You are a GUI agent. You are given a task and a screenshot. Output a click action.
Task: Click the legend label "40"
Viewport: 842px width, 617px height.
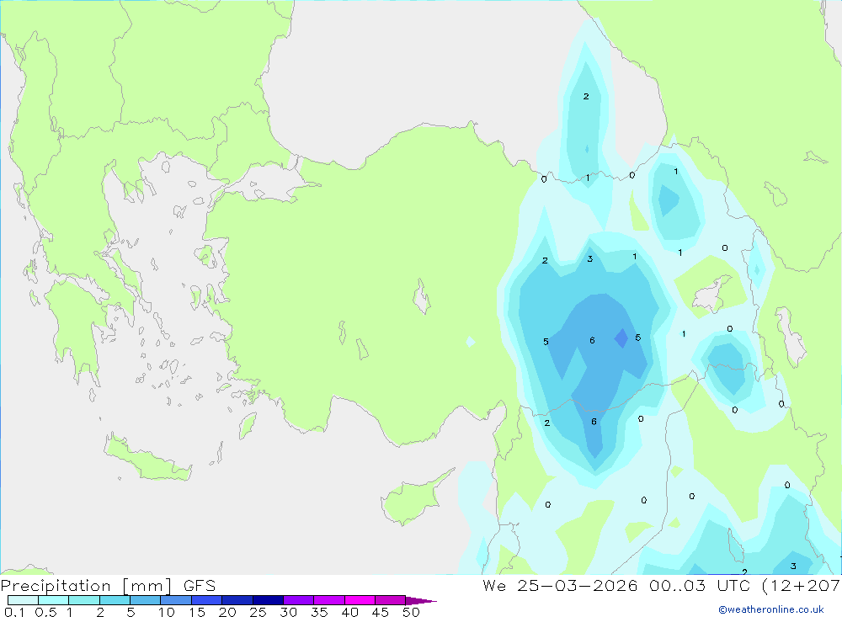pyautogui.click(x=349, y=612)
